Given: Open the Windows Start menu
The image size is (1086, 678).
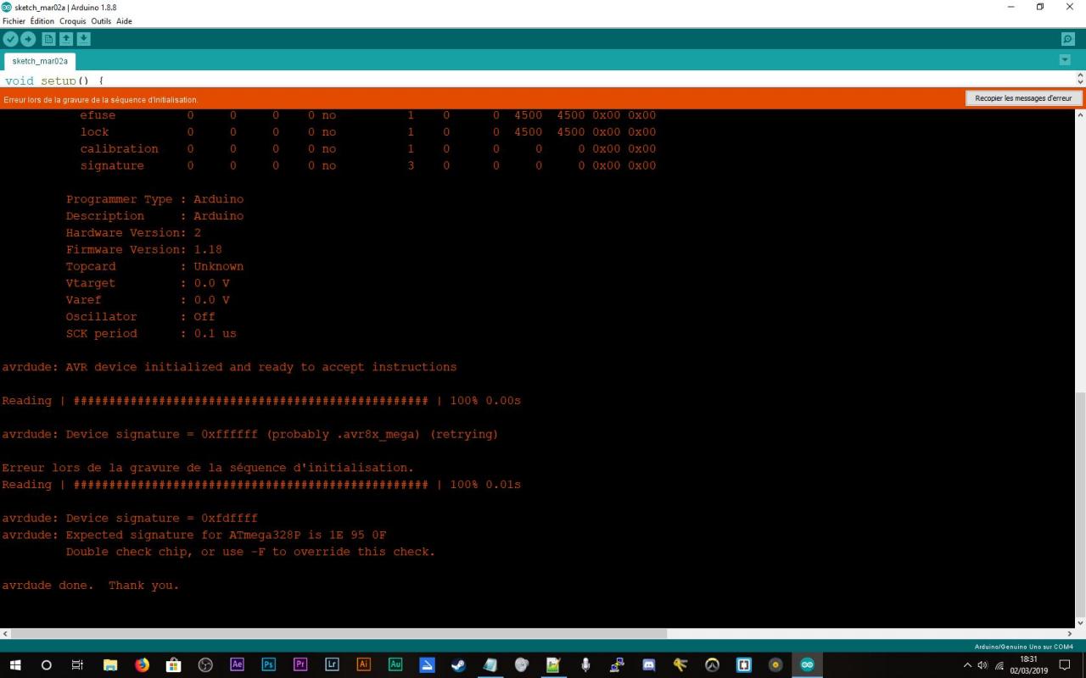Looking at the screenshot, I should point(15,664).
